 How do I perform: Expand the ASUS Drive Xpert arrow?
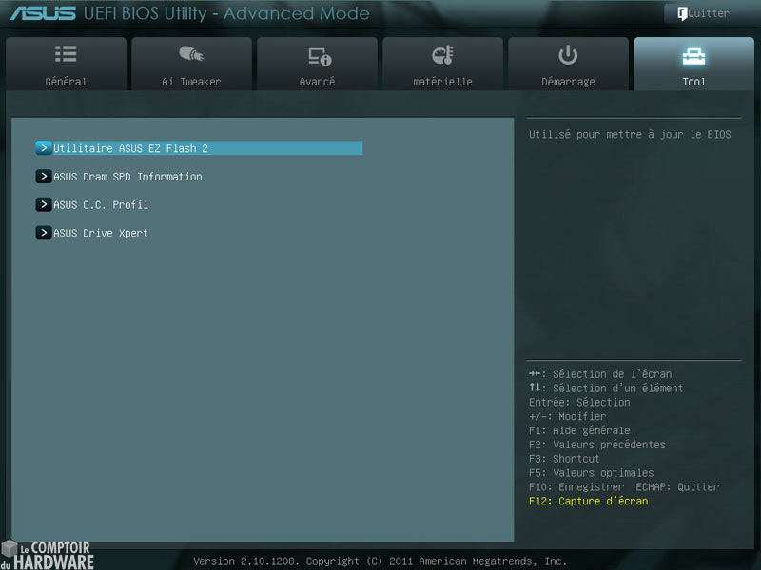[44, 233]
